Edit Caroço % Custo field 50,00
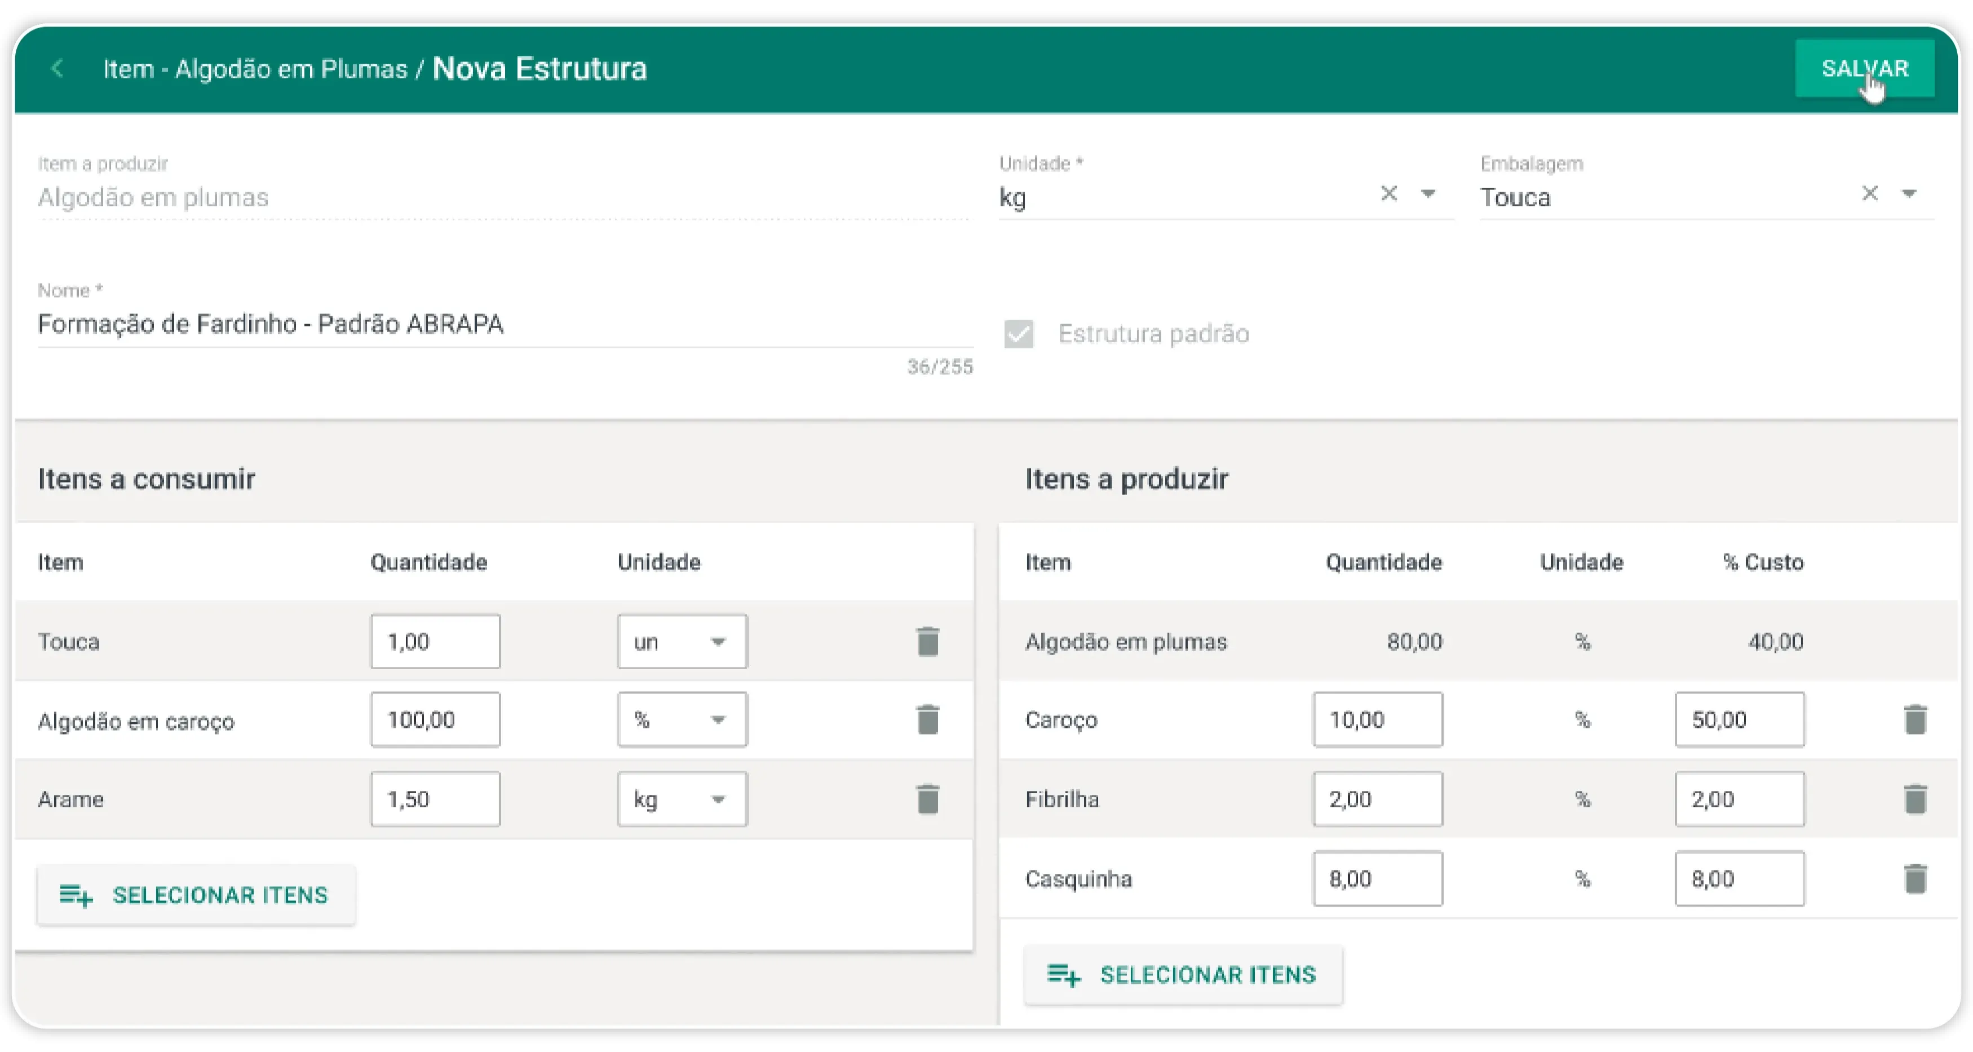This screenshot has height=1052, width=1973. pos(1740,719)
